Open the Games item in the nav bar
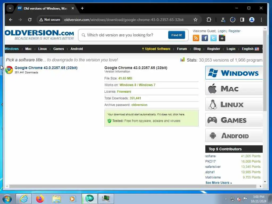 coord(59,49)
